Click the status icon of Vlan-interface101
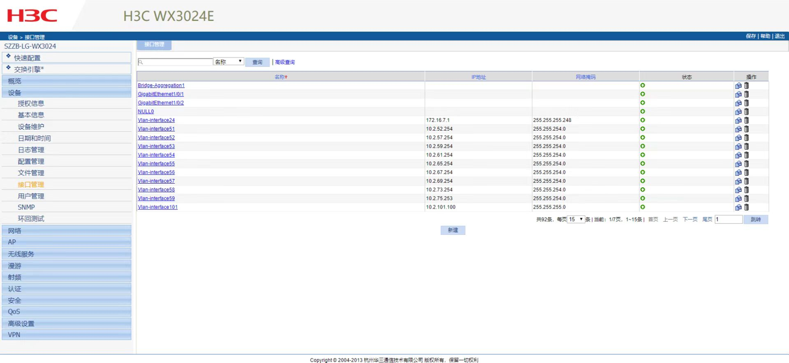Image resolution: width=789 pixels, height=363 pixels. click(643, 207)
